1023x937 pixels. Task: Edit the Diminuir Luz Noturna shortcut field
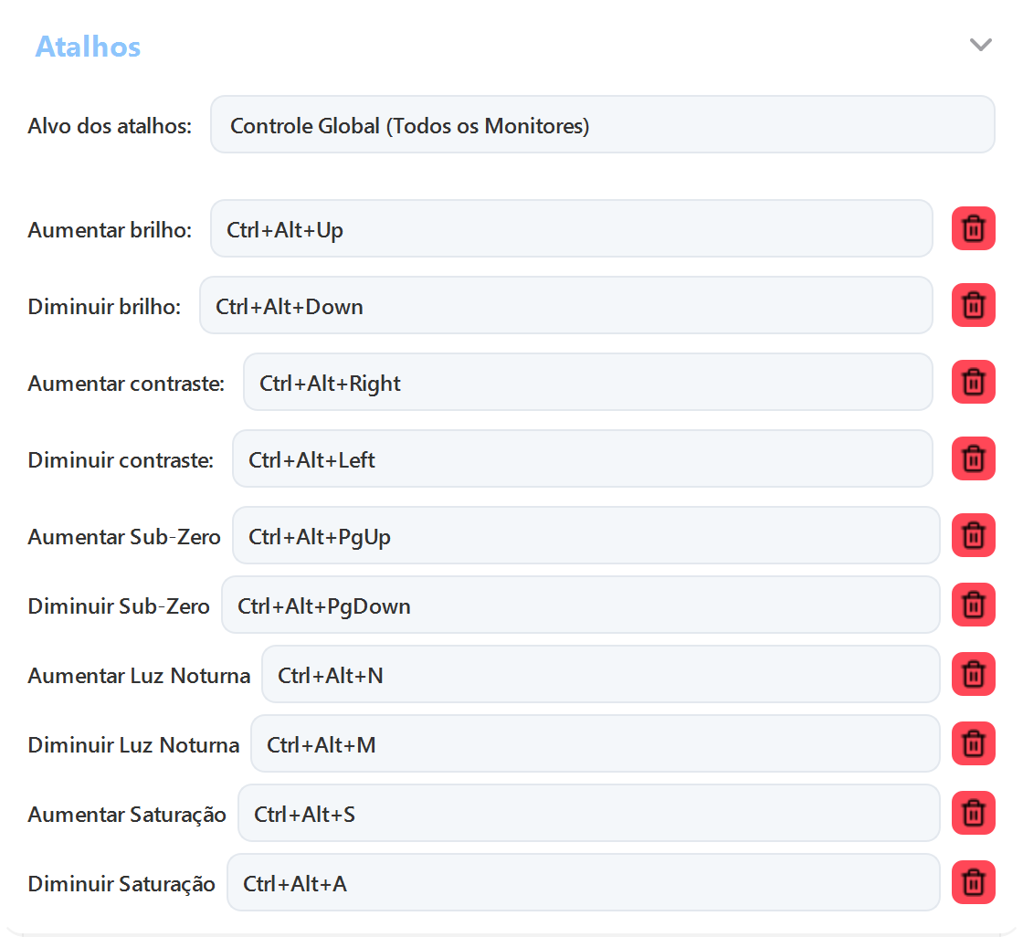click(x=595, y=743)
